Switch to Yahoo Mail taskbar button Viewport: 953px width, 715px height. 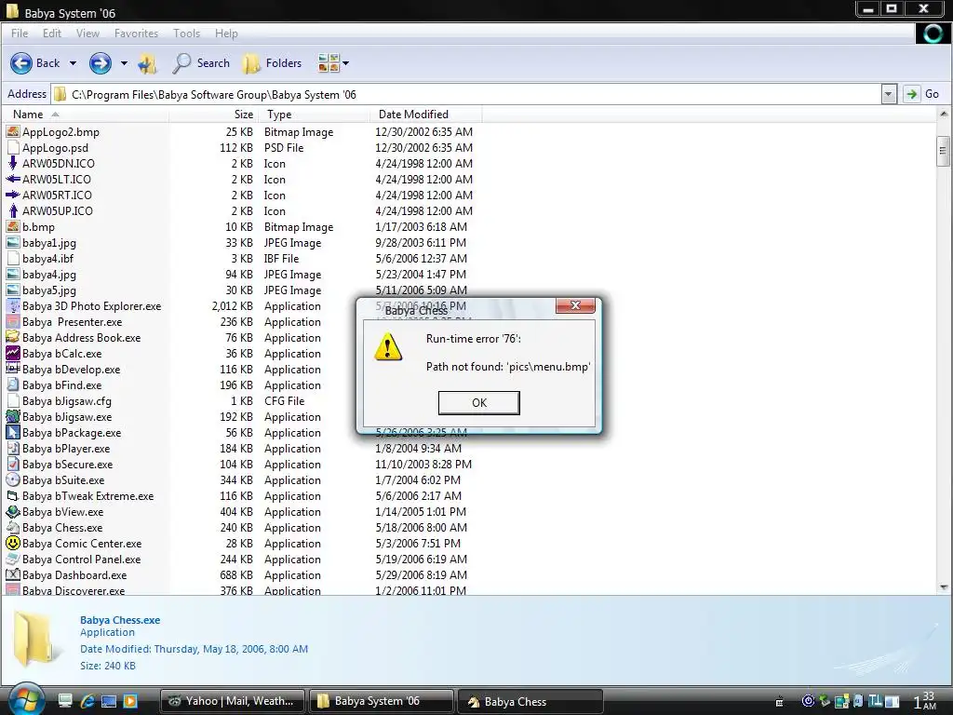(x=233, y=701)
